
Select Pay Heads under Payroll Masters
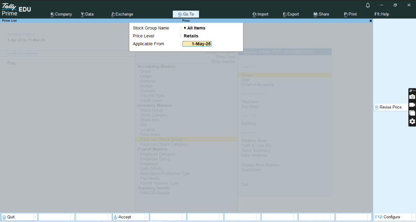coord(149,179)
